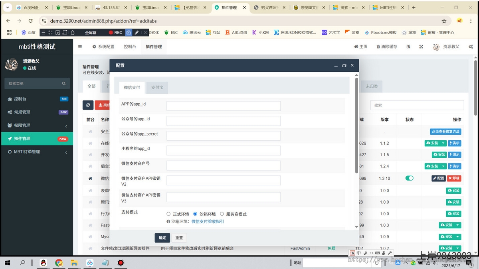
Task: Click the fullscreen expand icon in header
Action: (x=421, y=47)
